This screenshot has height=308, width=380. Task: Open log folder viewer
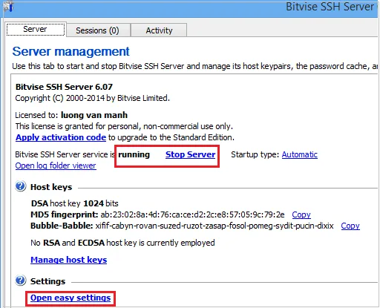pos(56,166)
